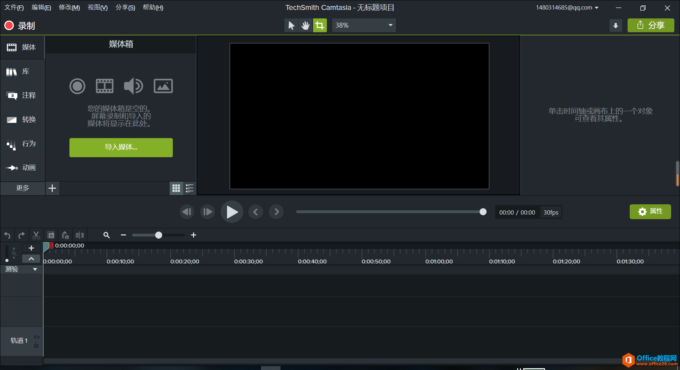Screen dimensions: 680x370
Task: Toggle the Crop tool
Action: tap(320, 25)
